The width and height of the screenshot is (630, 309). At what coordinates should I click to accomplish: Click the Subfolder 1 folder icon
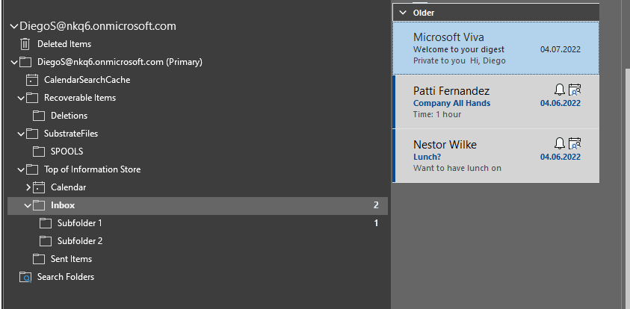point(46,222)
